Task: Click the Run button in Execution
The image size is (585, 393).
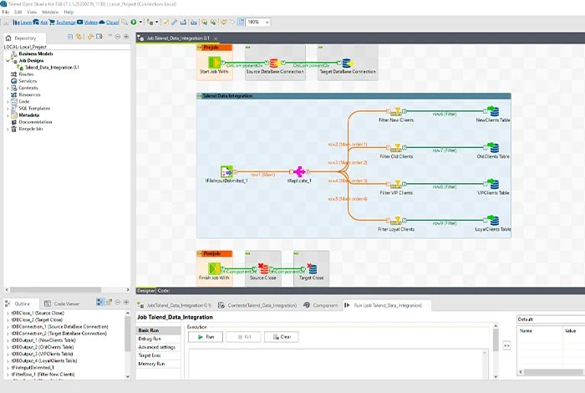Action: tap(206, 336)
